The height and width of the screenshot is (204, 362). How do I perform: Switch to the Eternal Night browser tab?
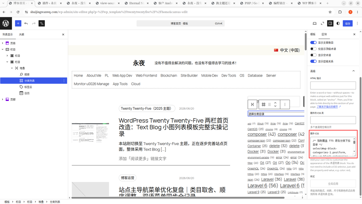coord(136,3)
